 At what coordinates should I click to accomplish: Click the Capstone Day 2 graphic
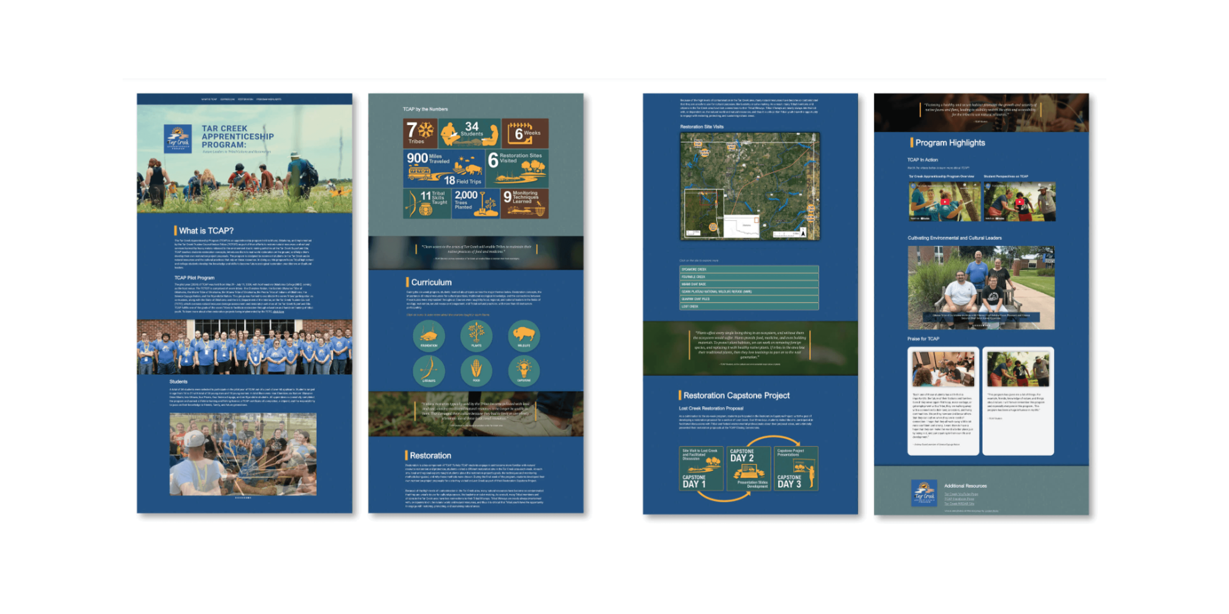749,469
